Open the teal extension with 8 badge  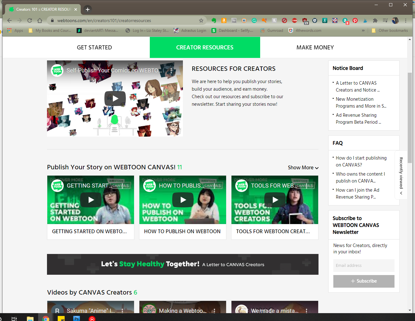click(345, 21)
